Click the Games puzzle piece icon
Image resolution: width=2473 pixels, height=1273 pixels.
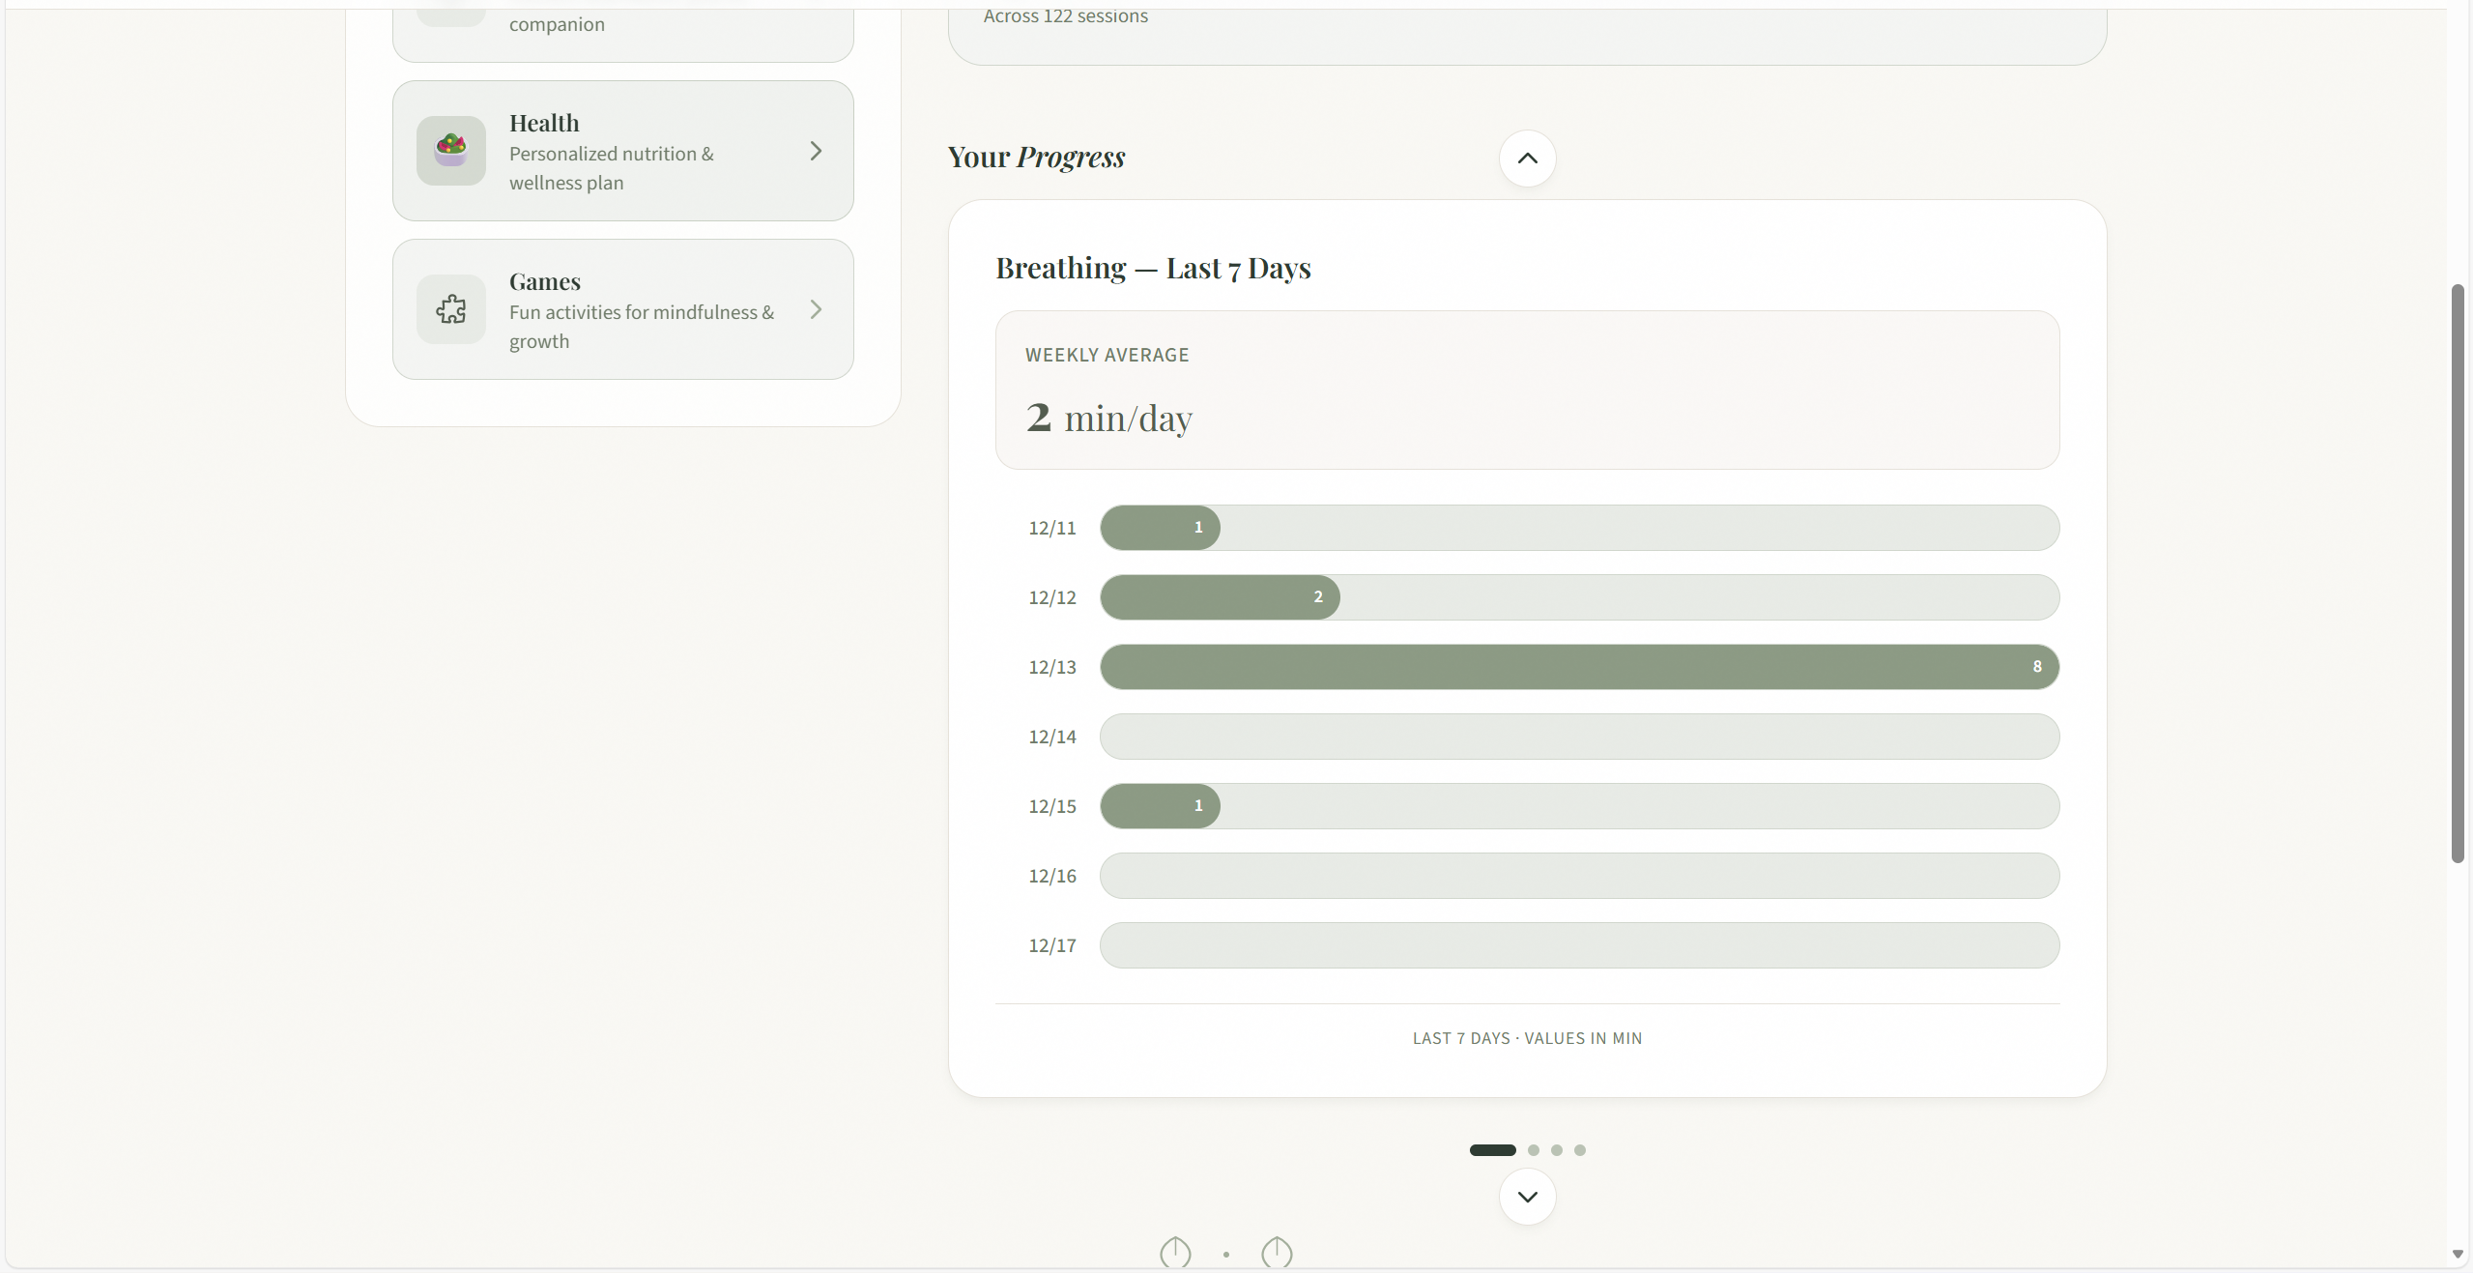coord(450,309)
